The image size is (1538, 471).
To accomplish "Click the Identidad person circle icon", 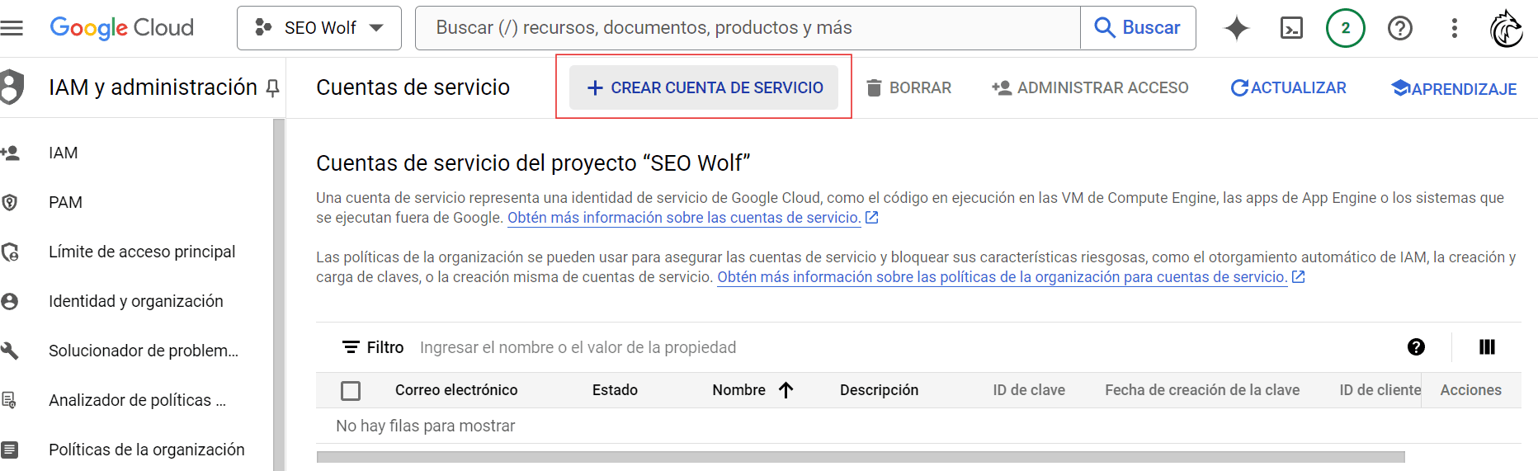I will click(x=10, y=301).
